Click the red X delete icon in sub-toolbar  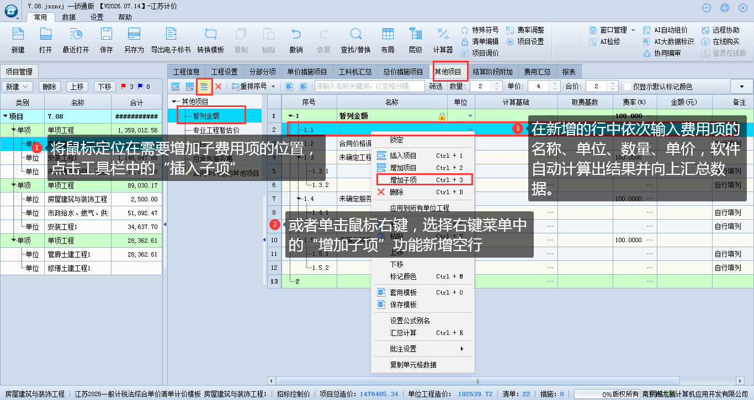tap(218, 87)
